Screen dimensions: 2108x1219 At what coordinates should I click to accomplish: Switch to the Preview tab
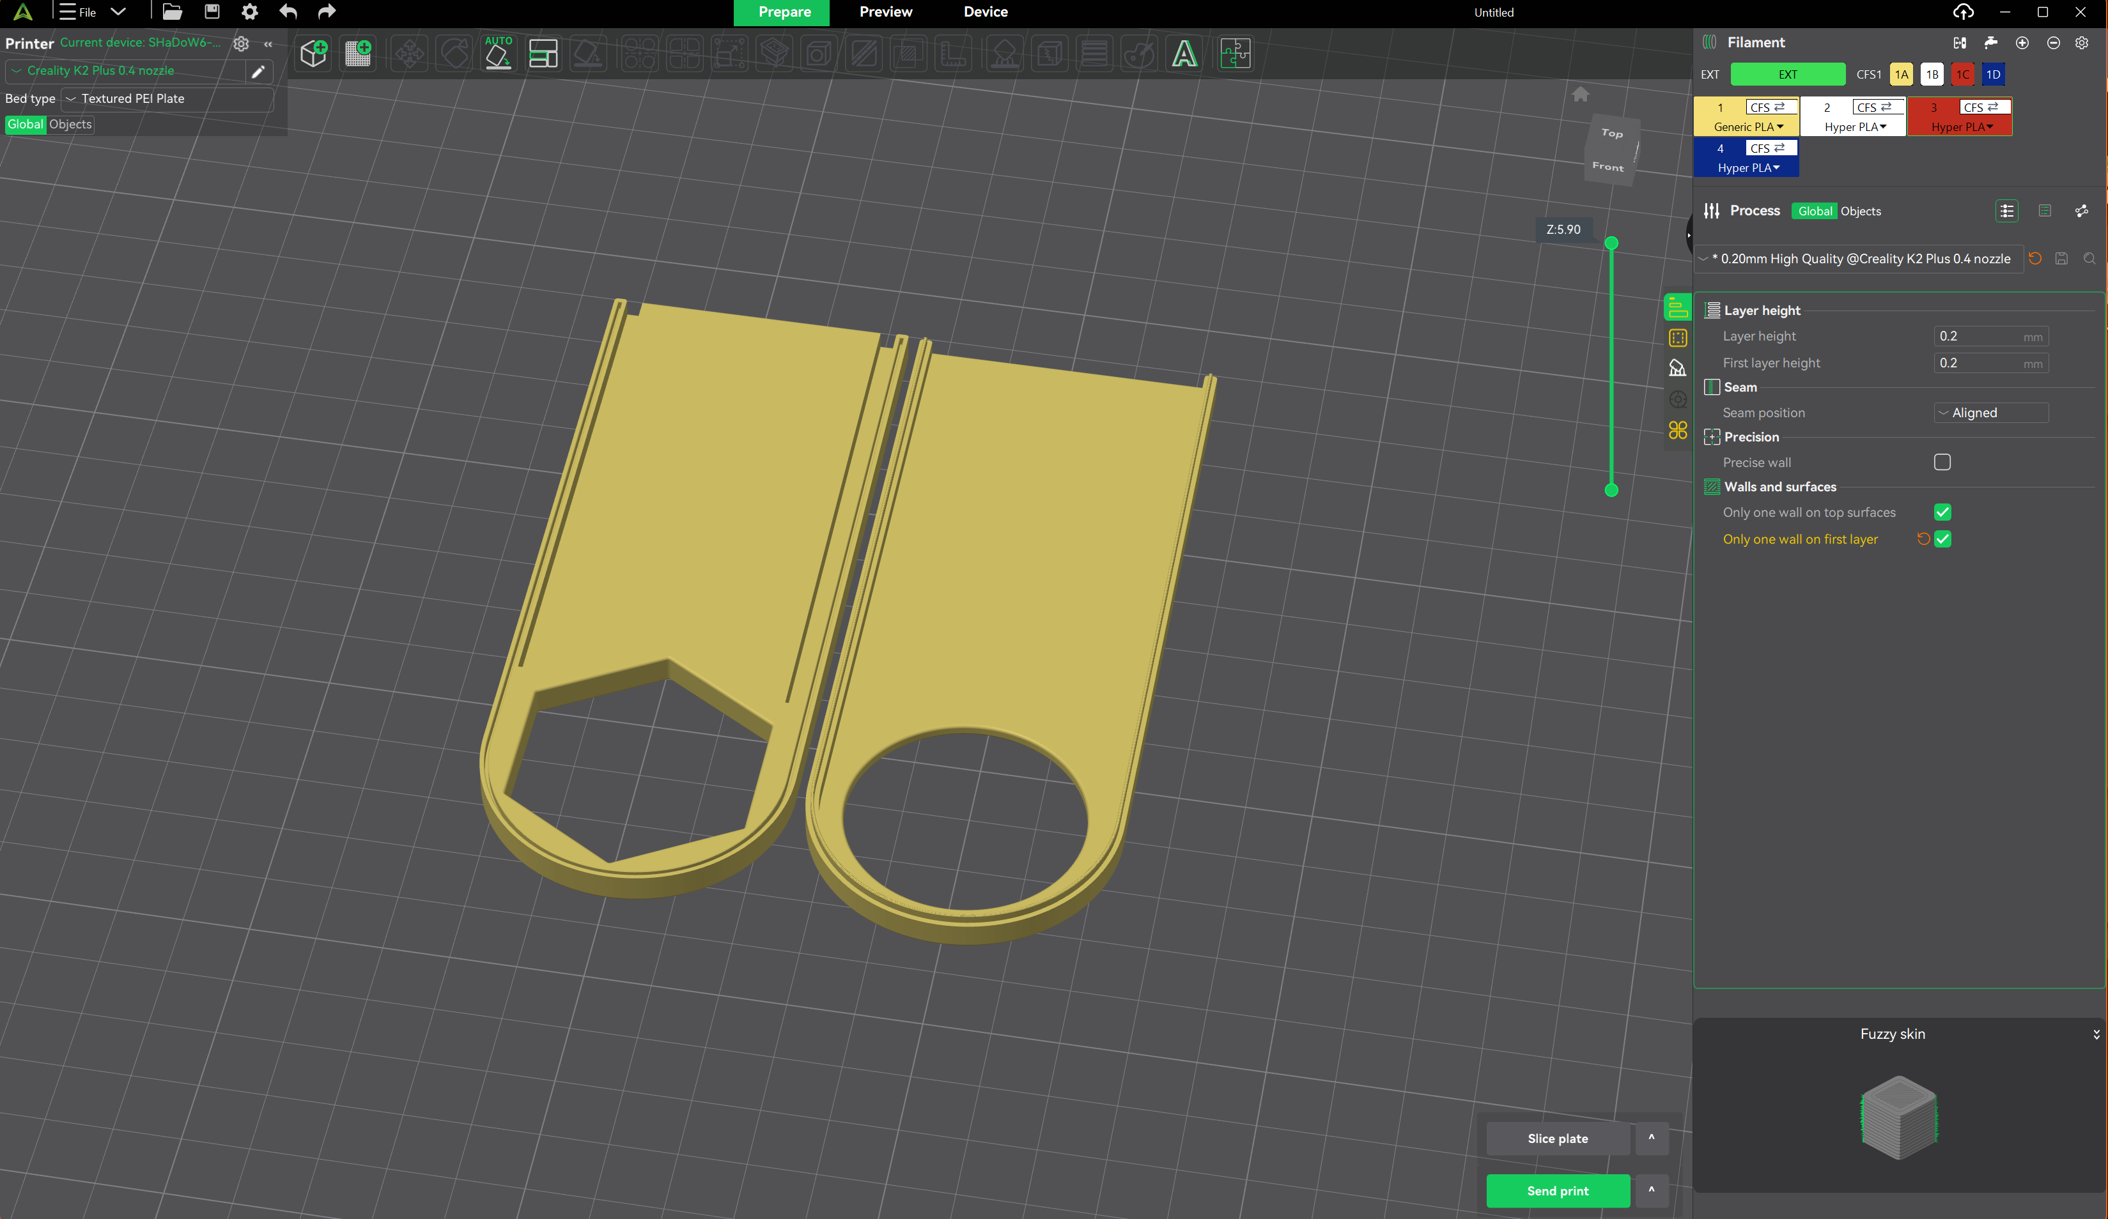(x=885, y=13)
